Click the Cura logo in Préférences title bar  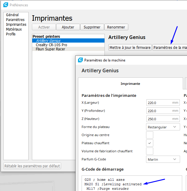point(6,5)
